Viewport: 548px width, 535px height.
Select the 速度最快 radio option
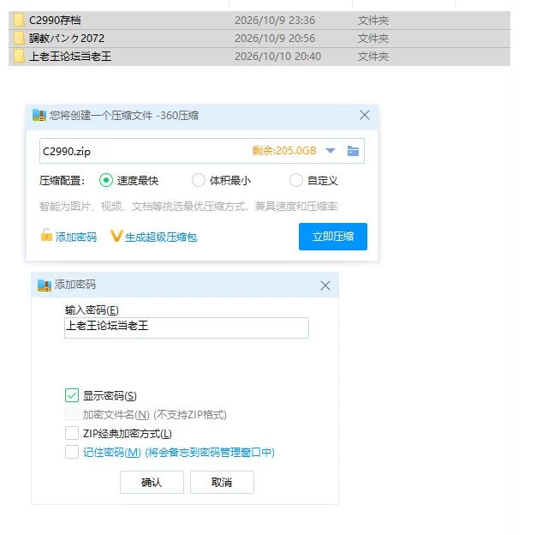pos(106,180)
